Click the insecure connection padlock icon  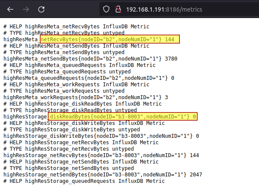[x=118, y=9]
